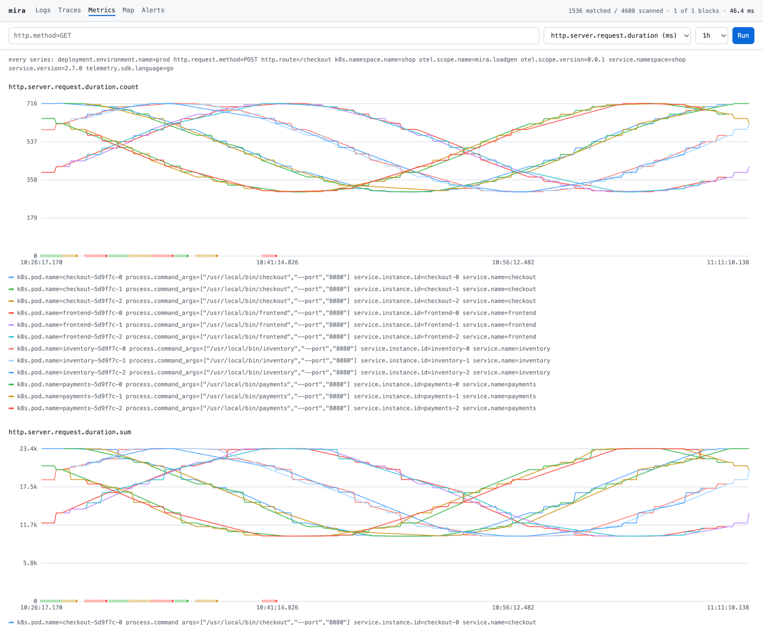Go to the Map tab
Screen dimensions: 763x625
click(128, 10)
